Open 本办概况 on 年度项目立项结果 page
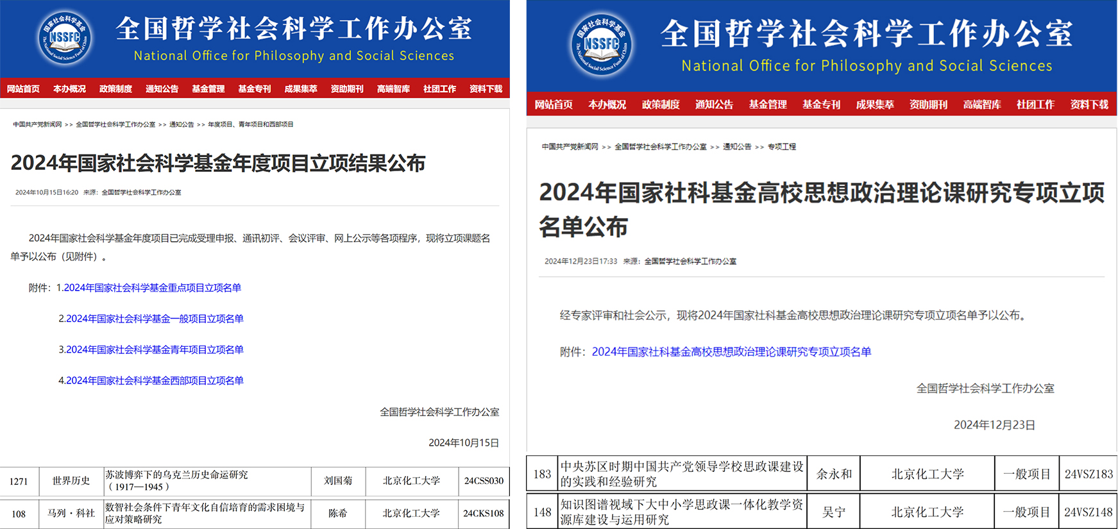This screenshot has width=1118, height=529. coord(70,88)
